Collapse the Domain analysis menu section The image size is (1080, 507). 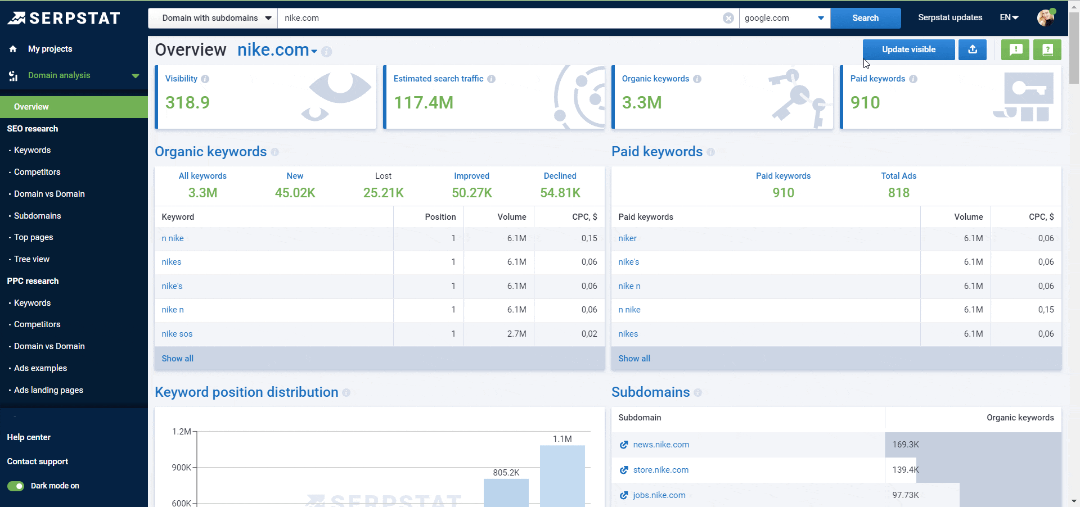point(135,76)
